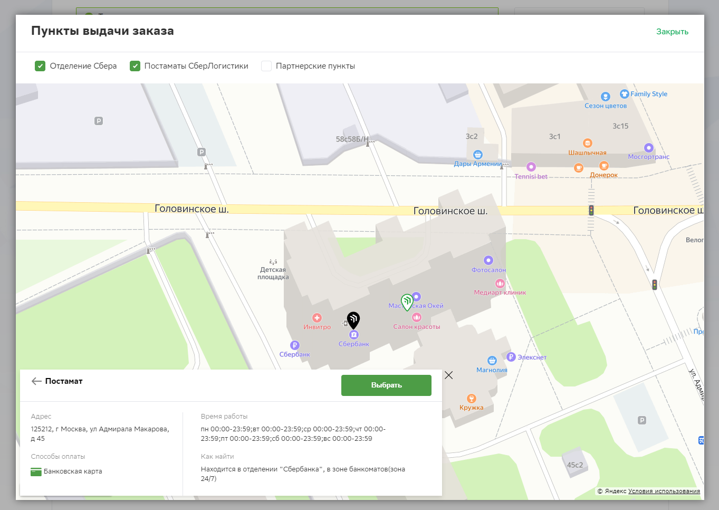
Task: Click the Tennisi bet marker
Action: click(x=531, y=167)
